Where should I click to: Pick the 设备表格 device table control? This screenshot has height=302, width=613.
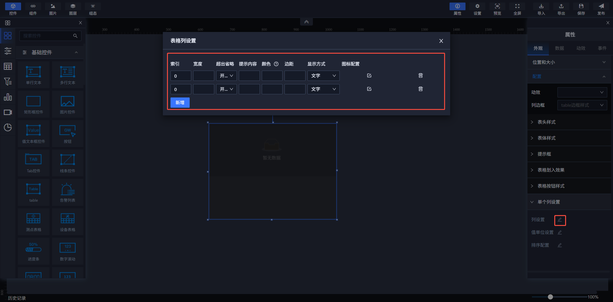68,222
